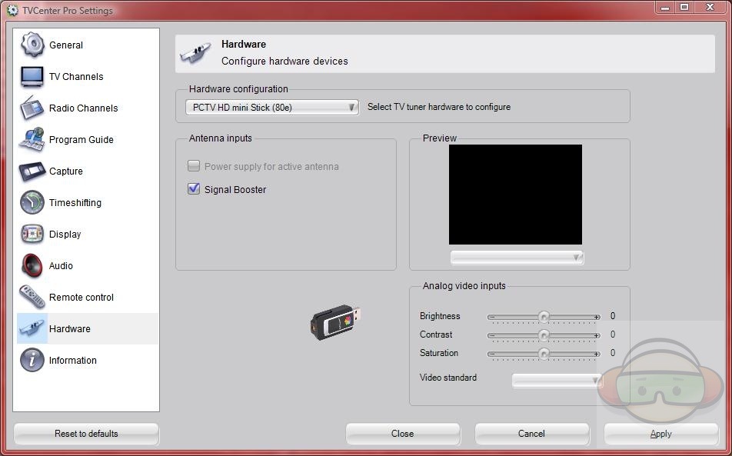This screenshot has height=456, width=732.
Task: Open the Information icon in sidebar
Action: click(32, 360)
